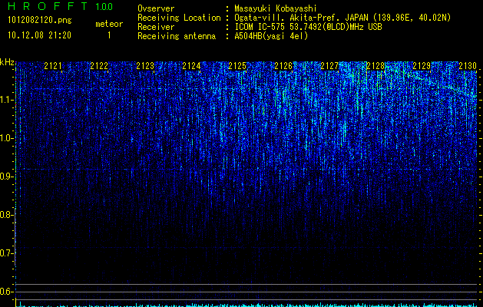Click the 'Receiver' field label
483x307 pixels.
[x=156, y=27]
